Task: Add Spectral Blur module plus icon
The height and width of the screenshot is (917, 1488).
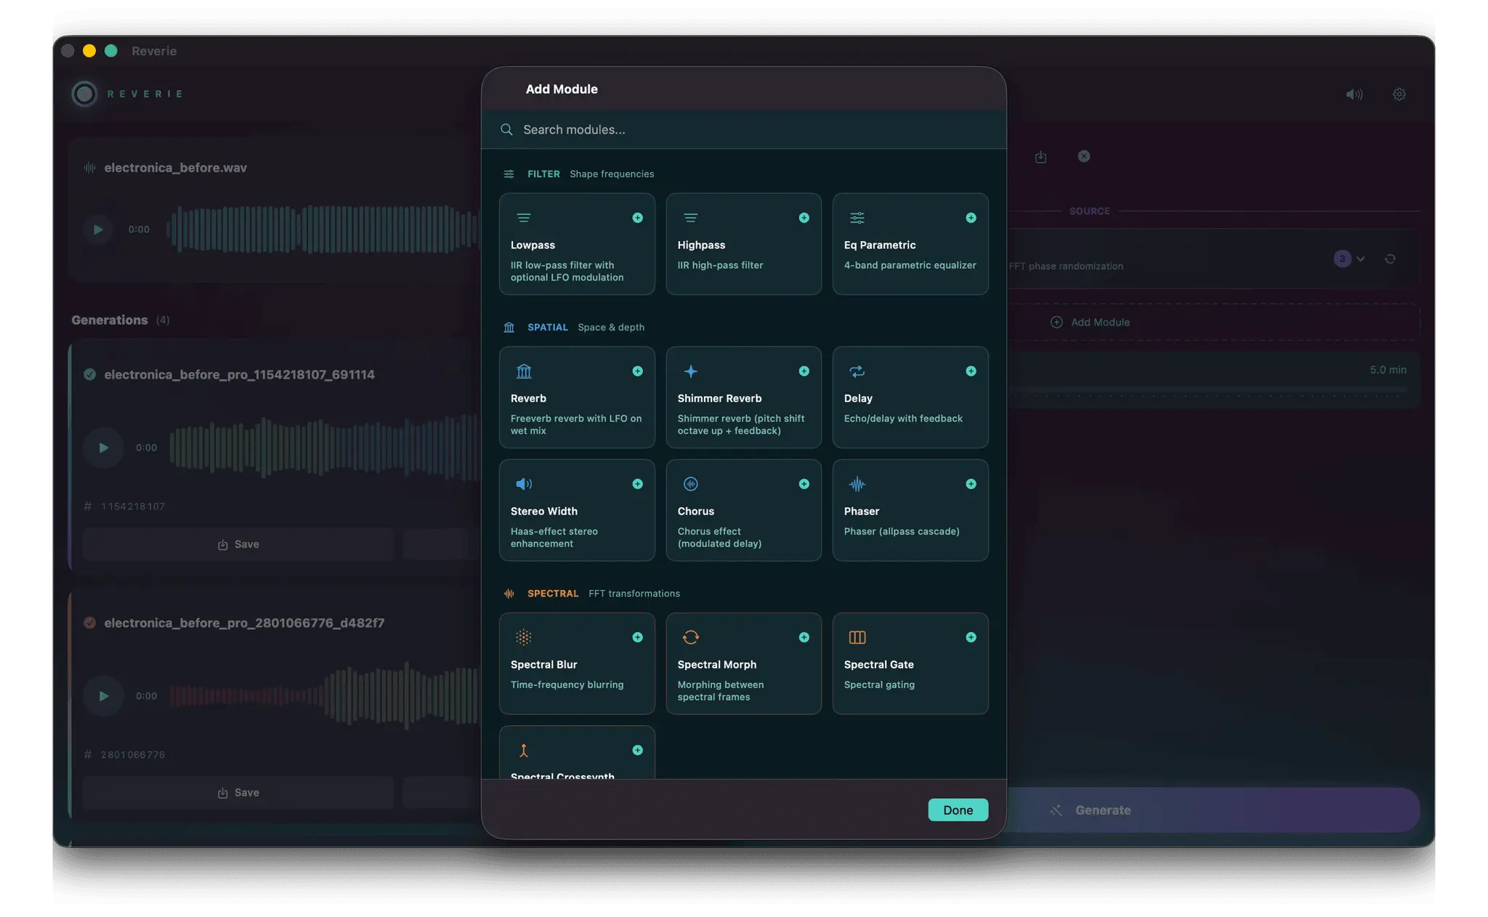Action: pyautogui.click(x=637, y=637)
